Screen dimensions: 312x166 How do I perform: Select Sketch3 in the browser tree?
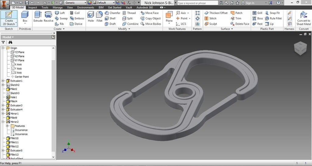tap(13, 93)
